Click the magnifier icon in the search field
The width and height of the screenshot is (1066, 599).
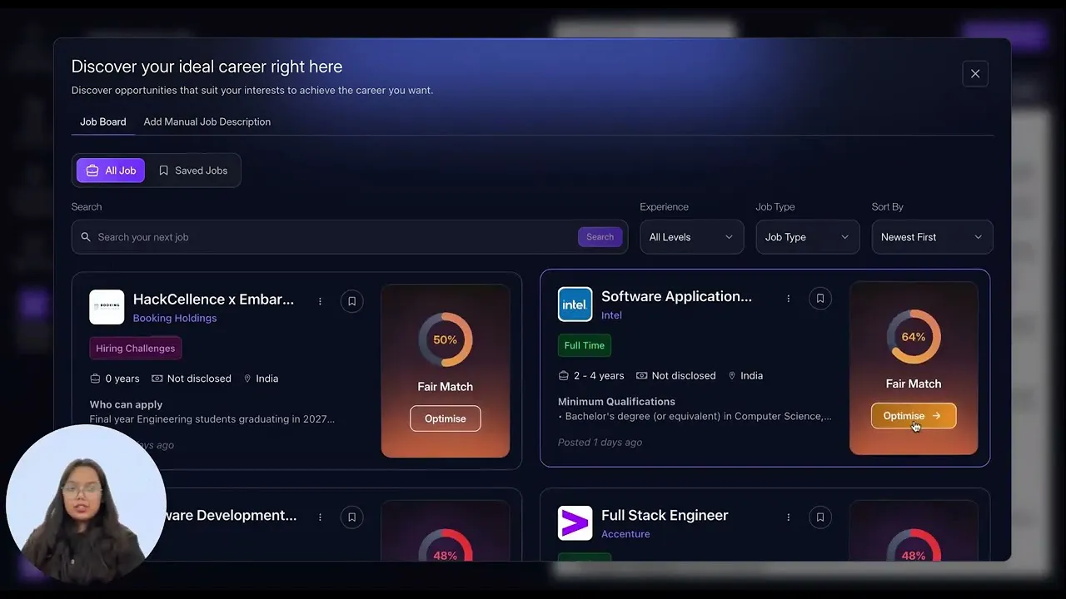pyautogui.click(x=86, y=237)
